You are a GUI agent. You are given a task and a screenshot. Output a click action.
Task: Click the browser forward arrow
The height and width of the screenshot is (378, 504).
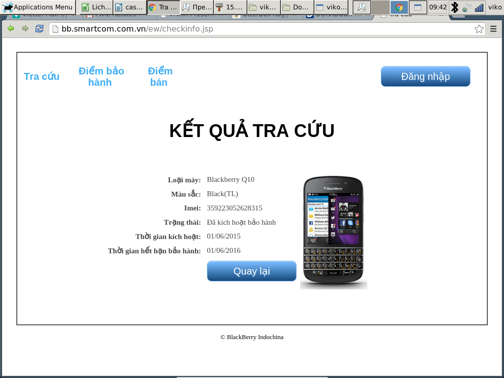coord(25,29)
